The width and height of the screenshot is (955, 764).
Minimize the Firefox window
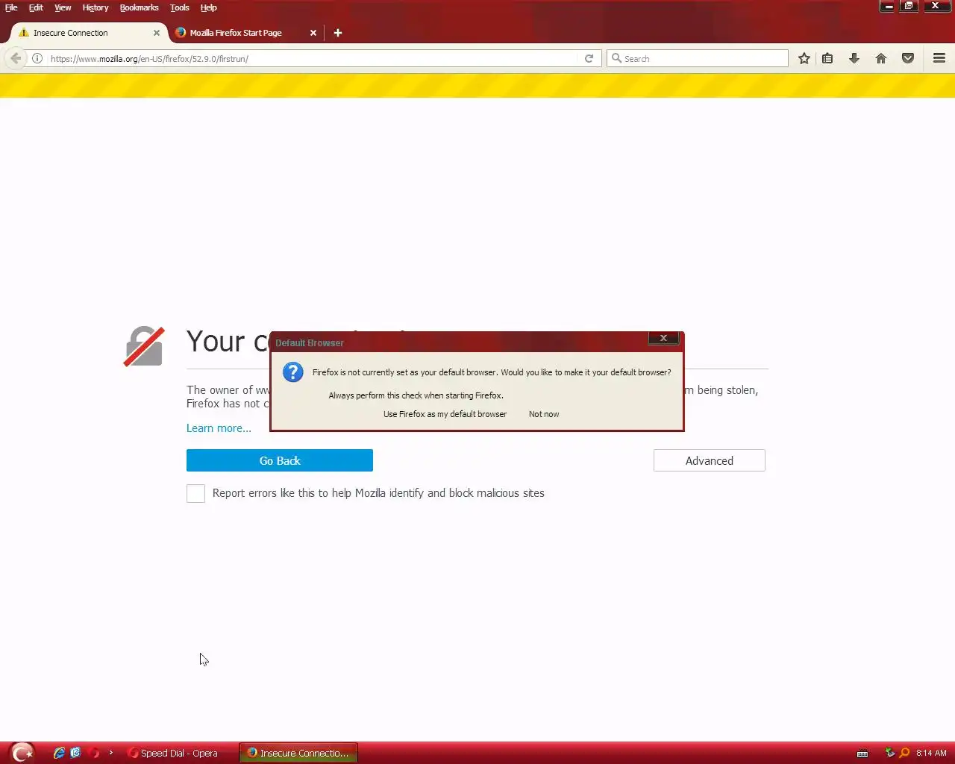click(888, 6)
